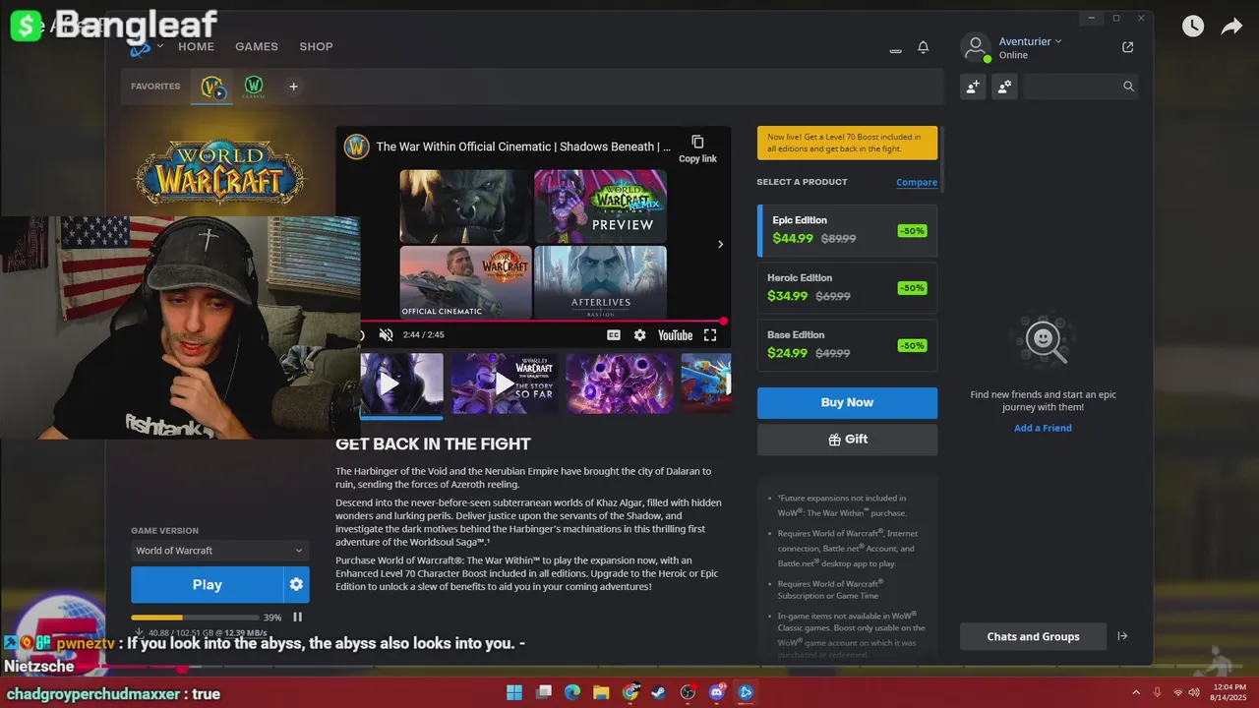Click the Add a Friend link

coord(1043,428)
